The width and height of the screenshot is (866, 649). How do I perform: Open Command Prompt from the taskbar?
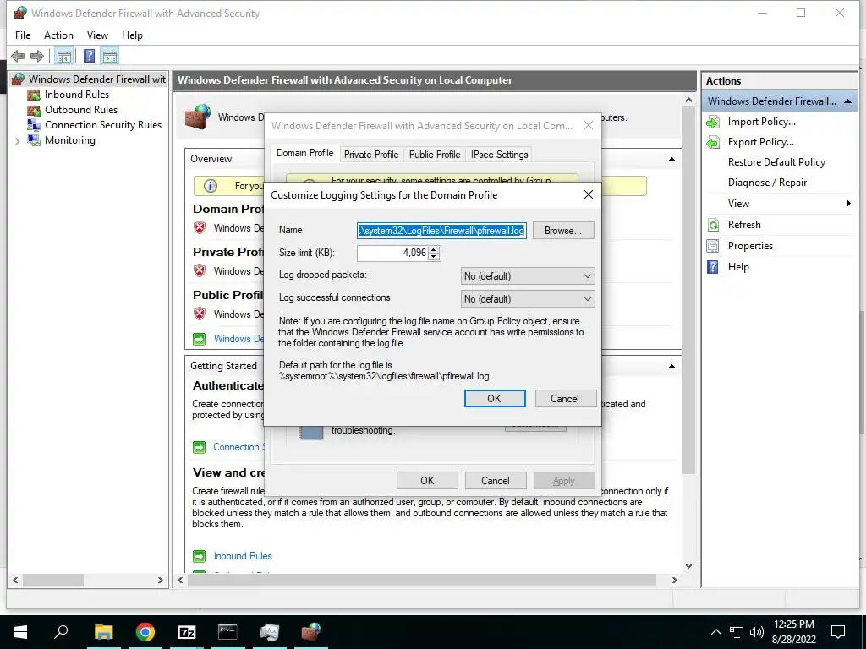click(x=227, y=632)
